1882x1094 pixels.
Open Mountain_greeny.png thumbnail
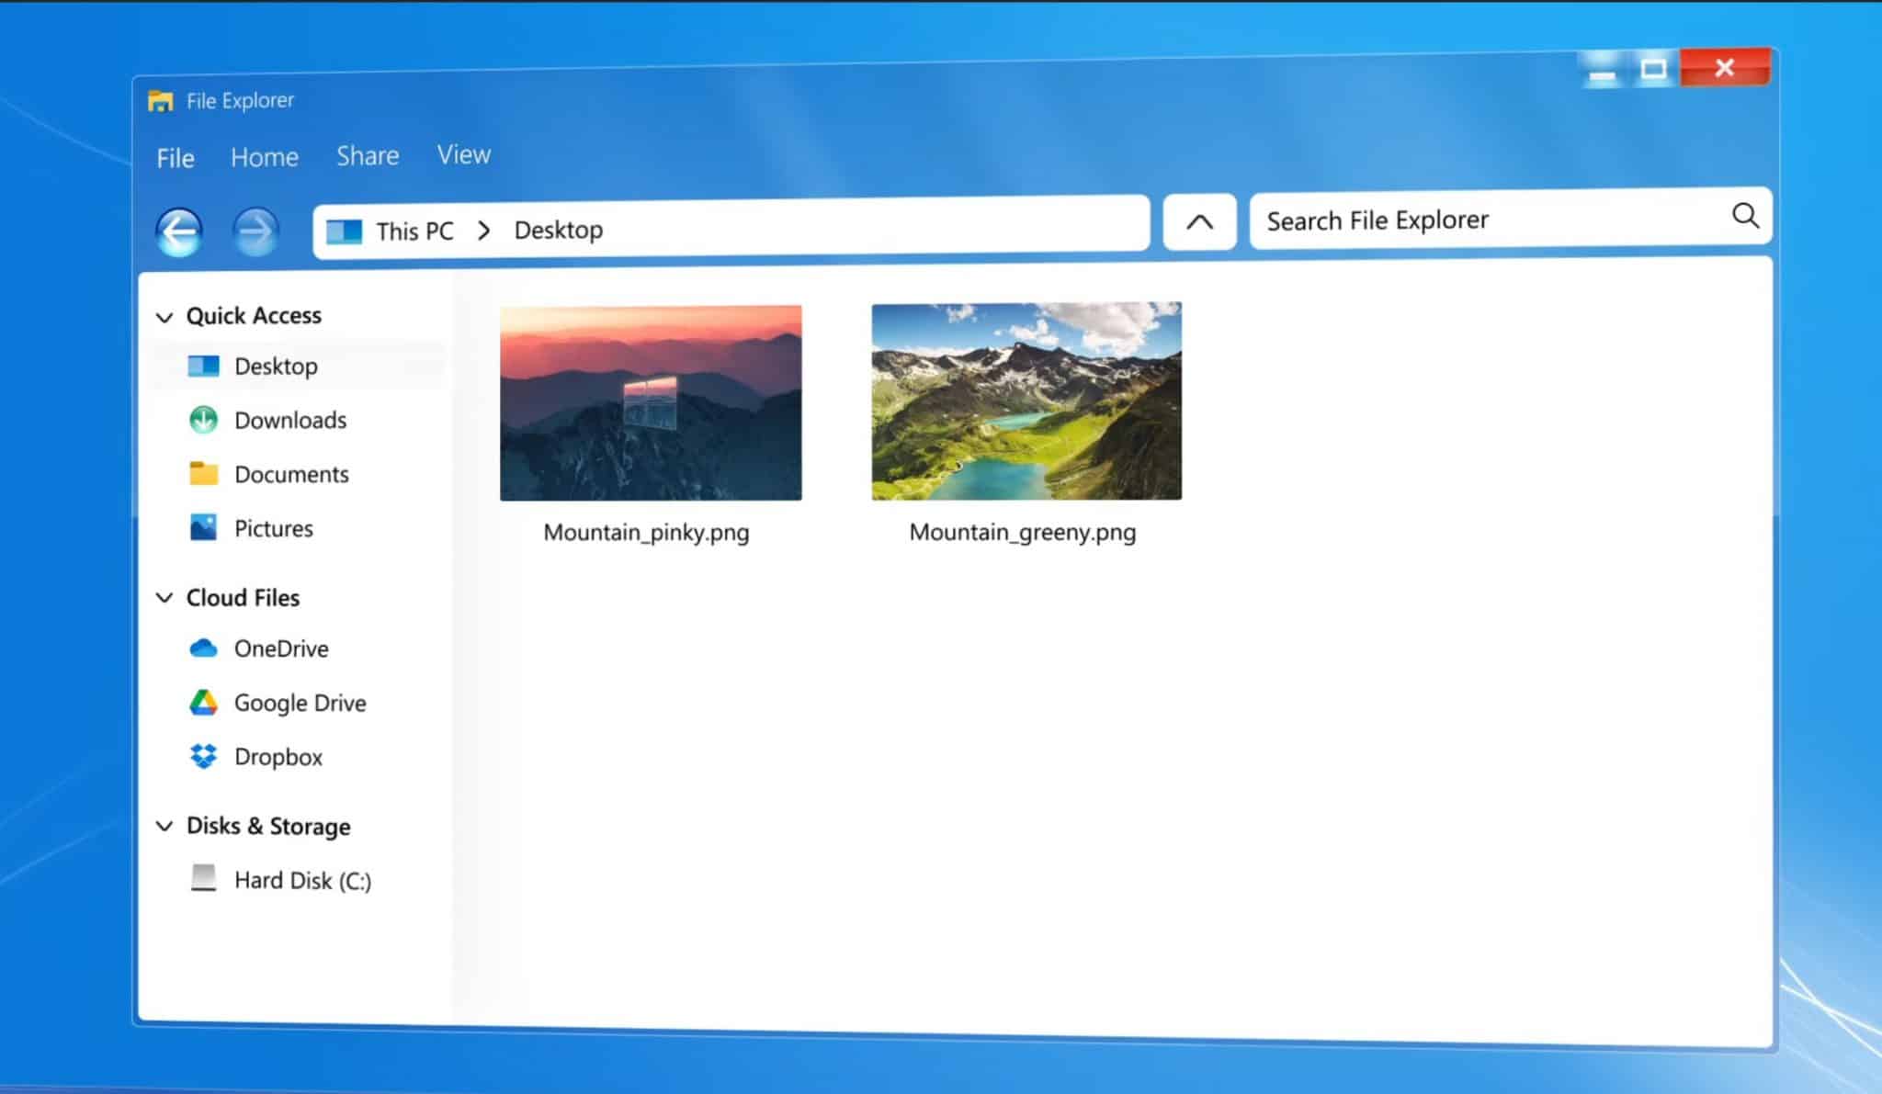coord(1026,400)
